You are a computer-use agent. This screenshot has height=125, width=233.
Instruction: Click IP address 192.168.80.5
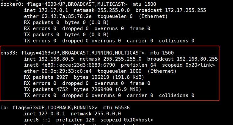(56, 59)
